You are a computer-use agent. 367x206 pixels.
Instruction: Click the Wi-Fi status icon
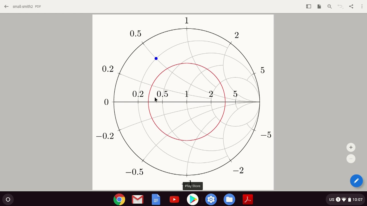(344, 200)
